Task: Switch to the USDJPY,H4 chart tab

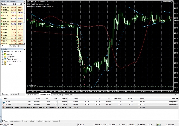Action: tap(68, 94)
